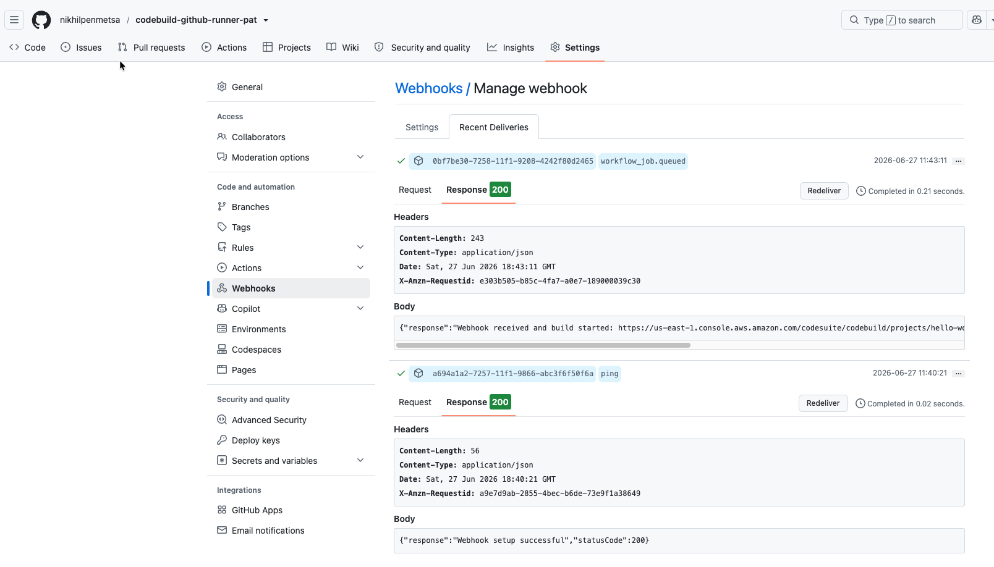The image size is (994, 567).
Task: Open Code tab in repository nav
Action: point(27,48)
